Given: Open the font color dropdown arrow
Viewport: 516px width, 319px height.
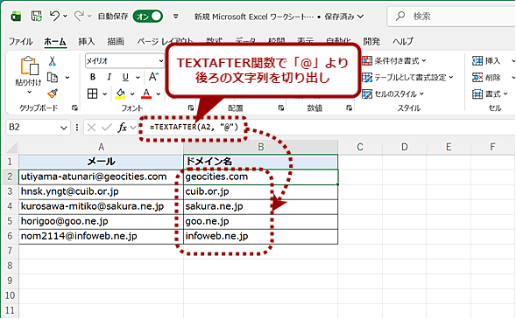Looking at the screenshot, I should pyautogui.click(x=159, y=94).
